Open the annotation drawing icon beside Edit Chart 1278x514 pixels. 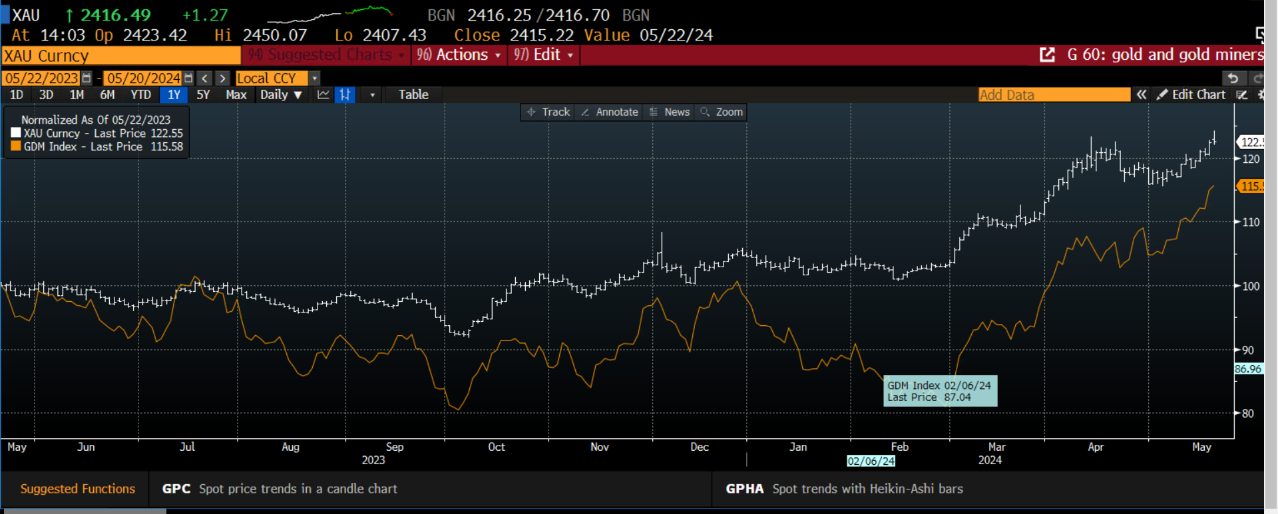(x=1242, y=94)
